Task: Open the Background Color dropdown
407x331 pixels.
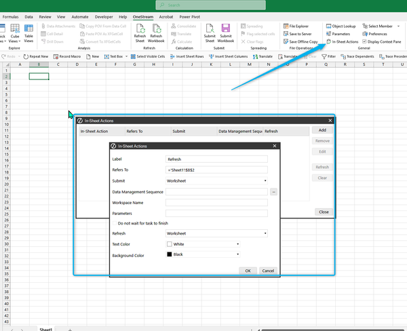Action: [x=237, y=254]
